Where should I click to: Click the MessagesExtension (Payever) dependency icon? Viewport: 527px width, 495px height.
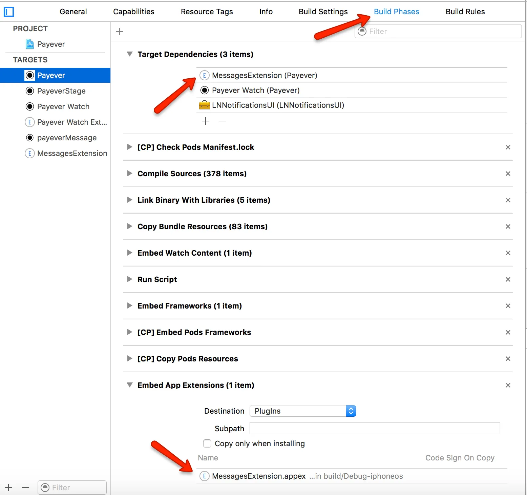[x=205, y=75]
